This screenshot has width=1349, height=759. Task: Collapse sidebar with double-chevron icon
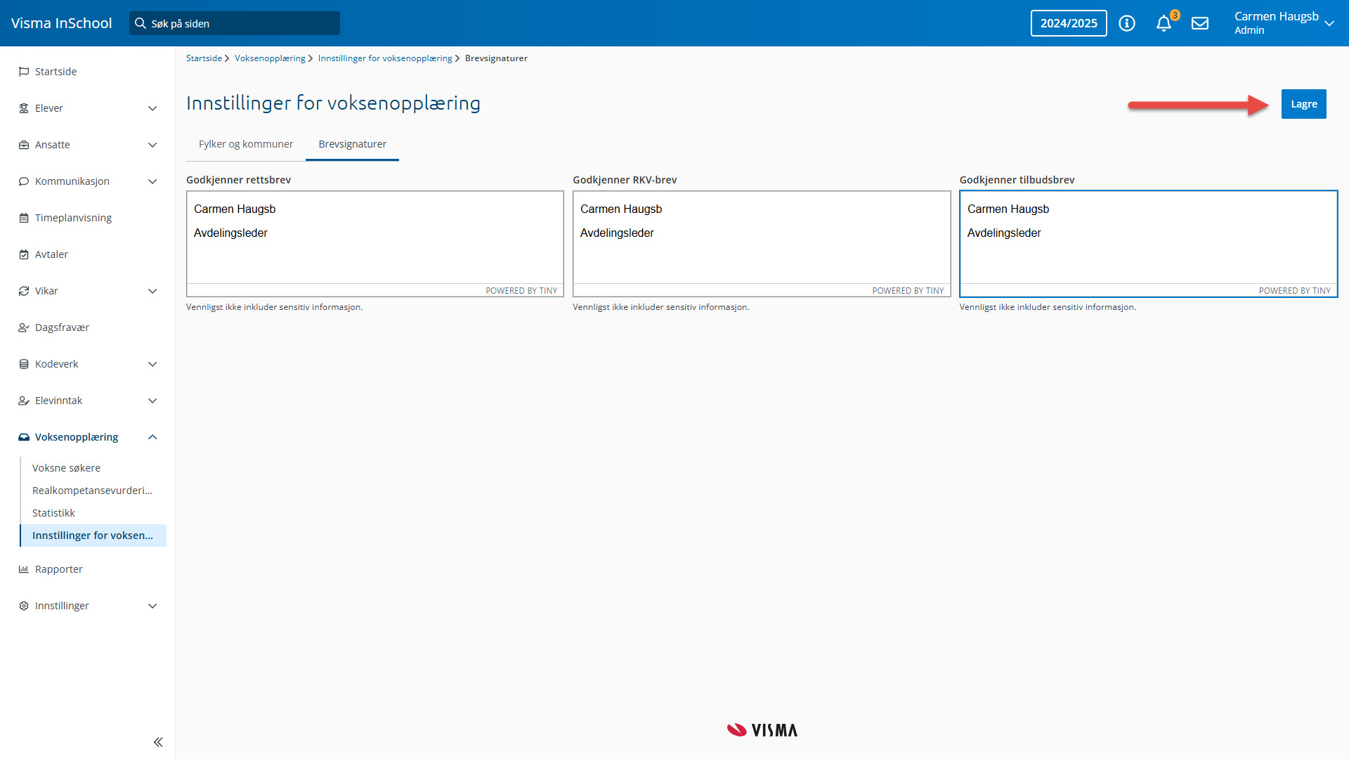tap(158, 742)
